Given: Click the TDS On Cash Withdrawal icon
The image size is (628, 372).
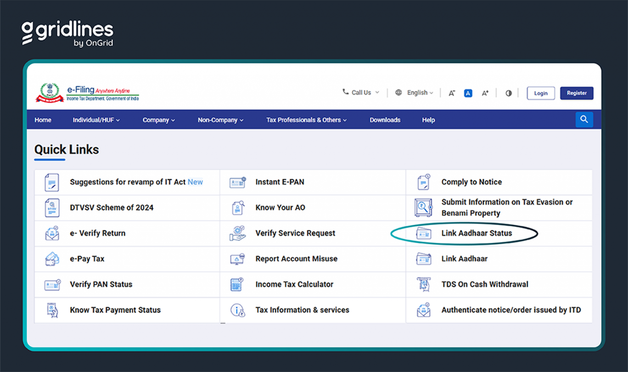Looking at the screenshot, I should (x=423, y=284).
